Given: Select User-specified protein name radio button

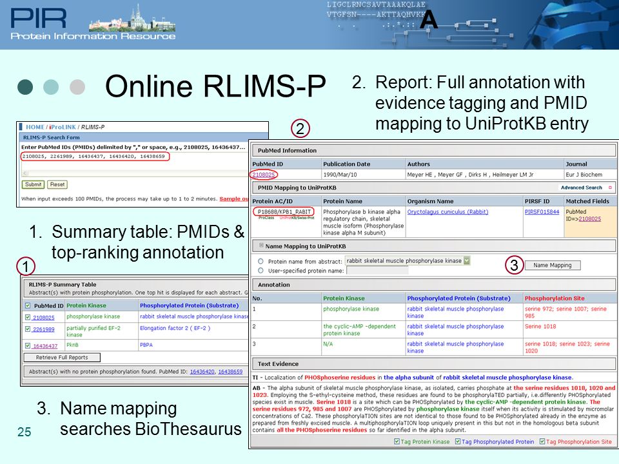Looking at the screenshot, I should click(260, 271).
